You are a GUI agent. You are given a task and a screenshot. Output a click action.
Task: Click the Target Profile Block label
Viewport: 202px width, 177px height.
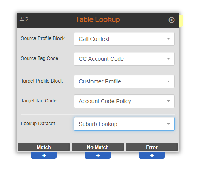point(42,81)
